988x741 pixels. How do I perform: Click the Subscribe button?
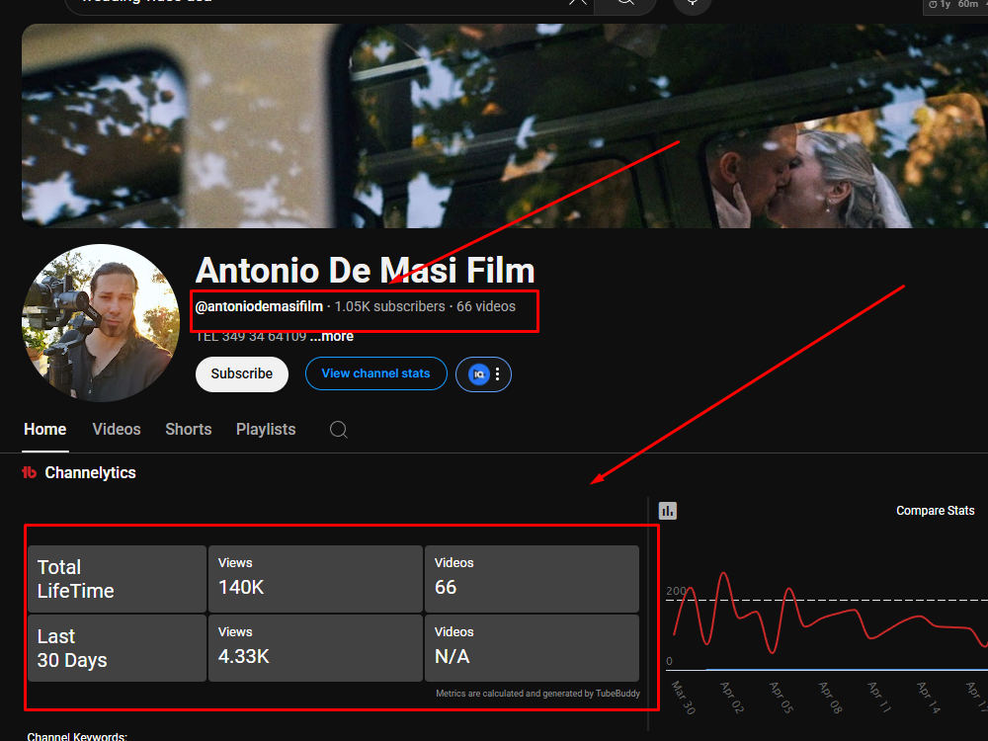coord(242,374)
